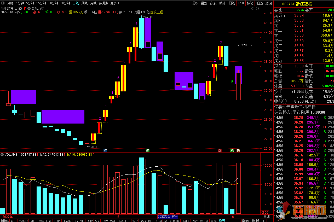Click the 窗口 window tab
Screen dimensions: 334x222
point(13,220)
